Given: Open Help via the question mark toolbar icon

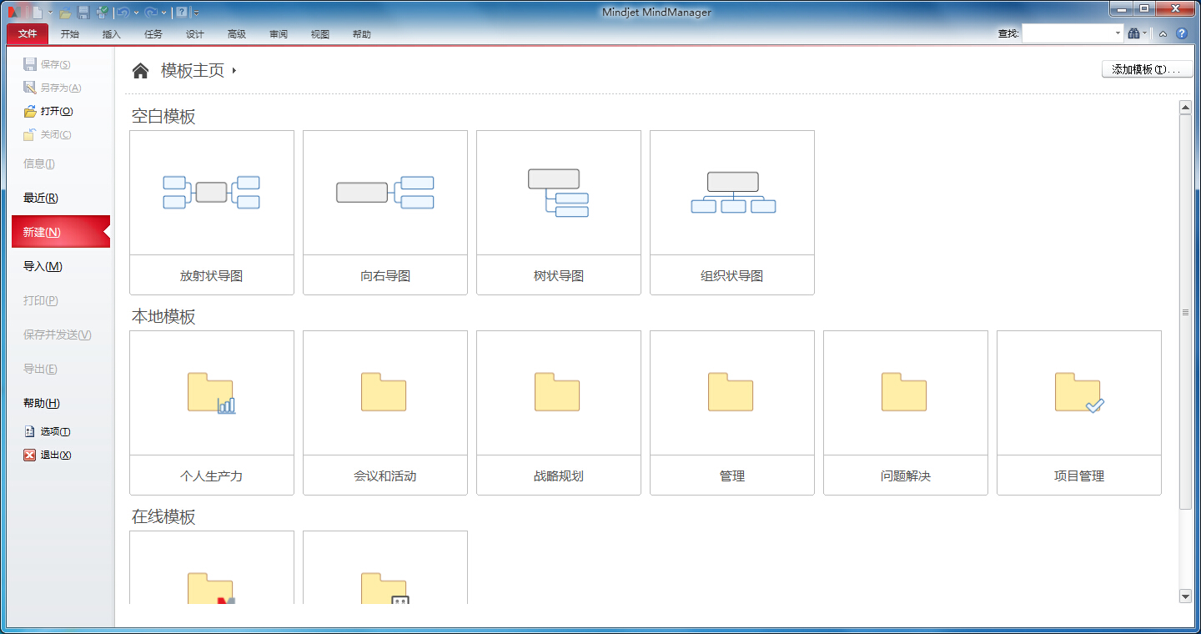Looking at the screenshot, I should tap(182, 12).
